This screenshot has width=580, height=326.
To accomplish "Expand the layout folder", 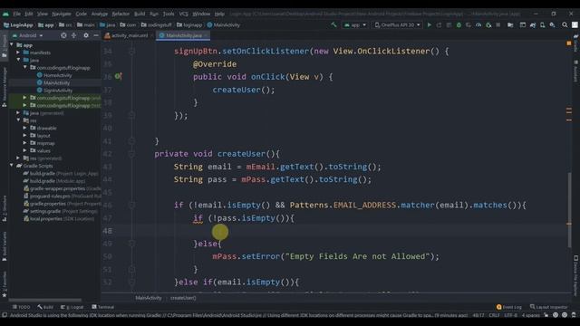I will pyautogui.click(x=24, y=135).
